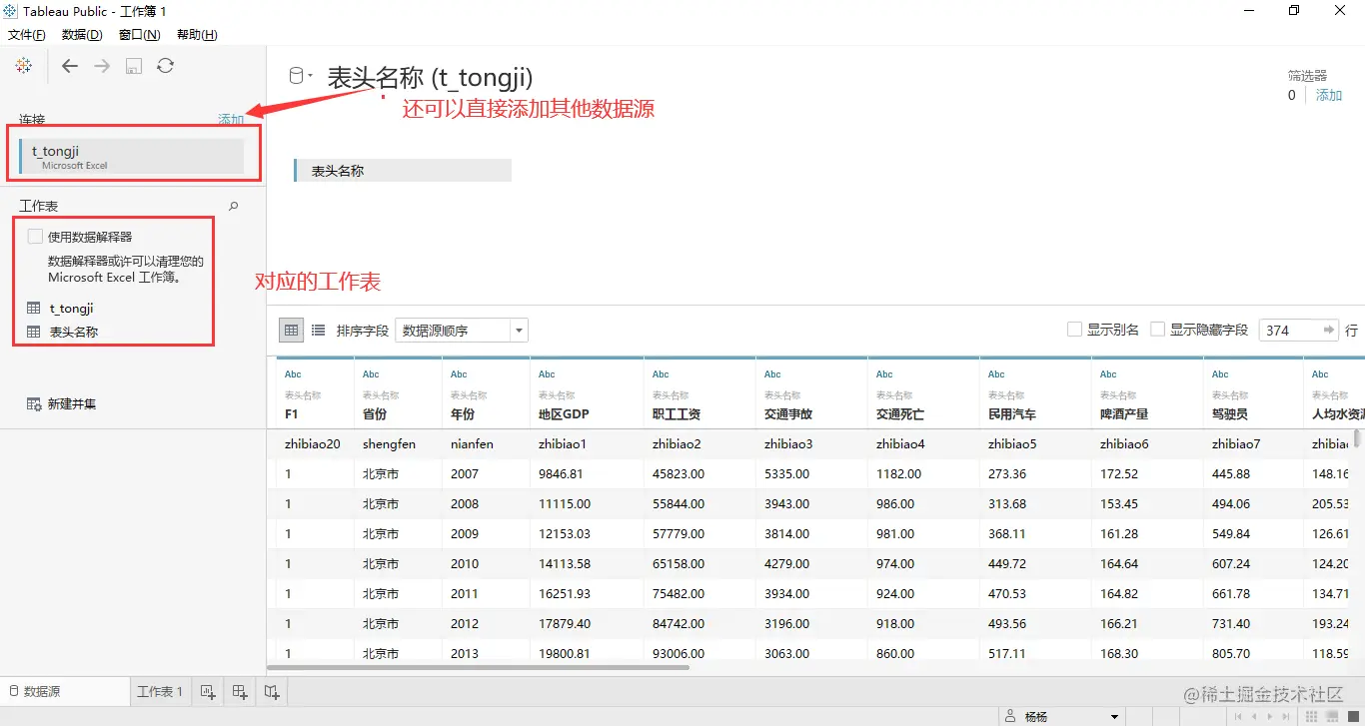
Task: Open the 杨杨 account dropdown
Action: [x=1112, y=715]
